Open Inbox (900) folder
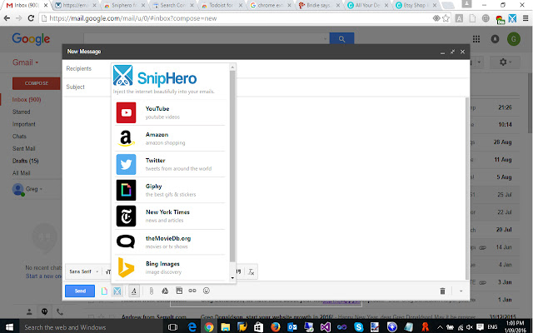The image size is (533, 333). (27, 100)
